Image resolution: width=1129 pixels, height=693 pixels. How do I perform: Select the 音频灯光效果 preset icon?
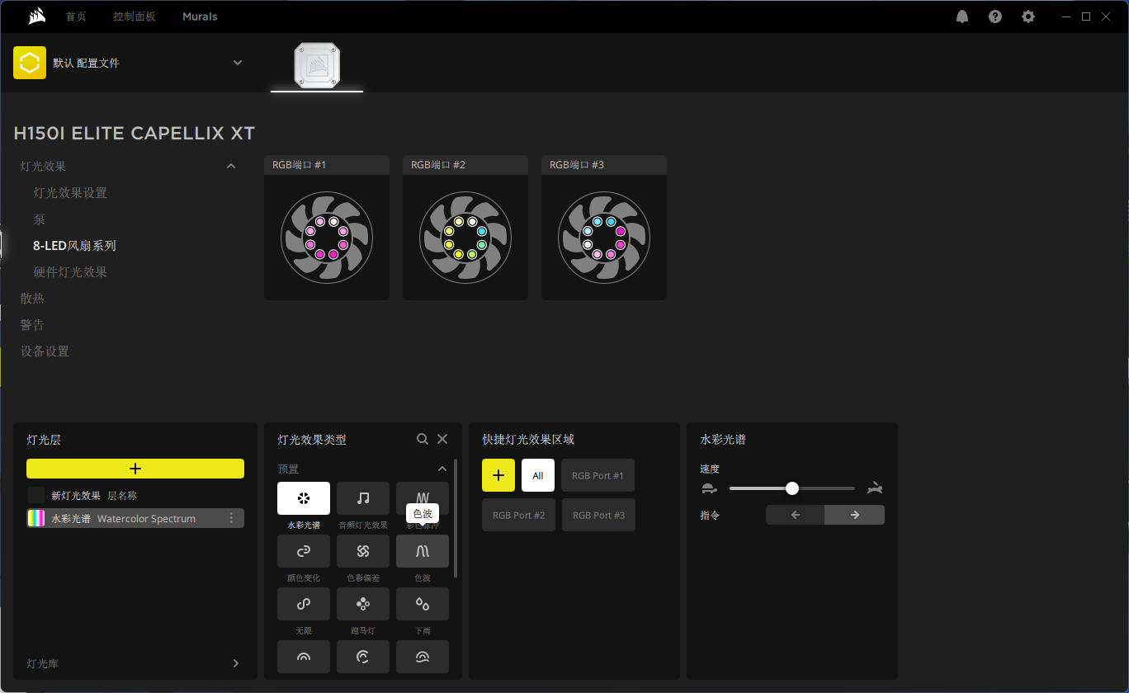(x=362, y=498)
